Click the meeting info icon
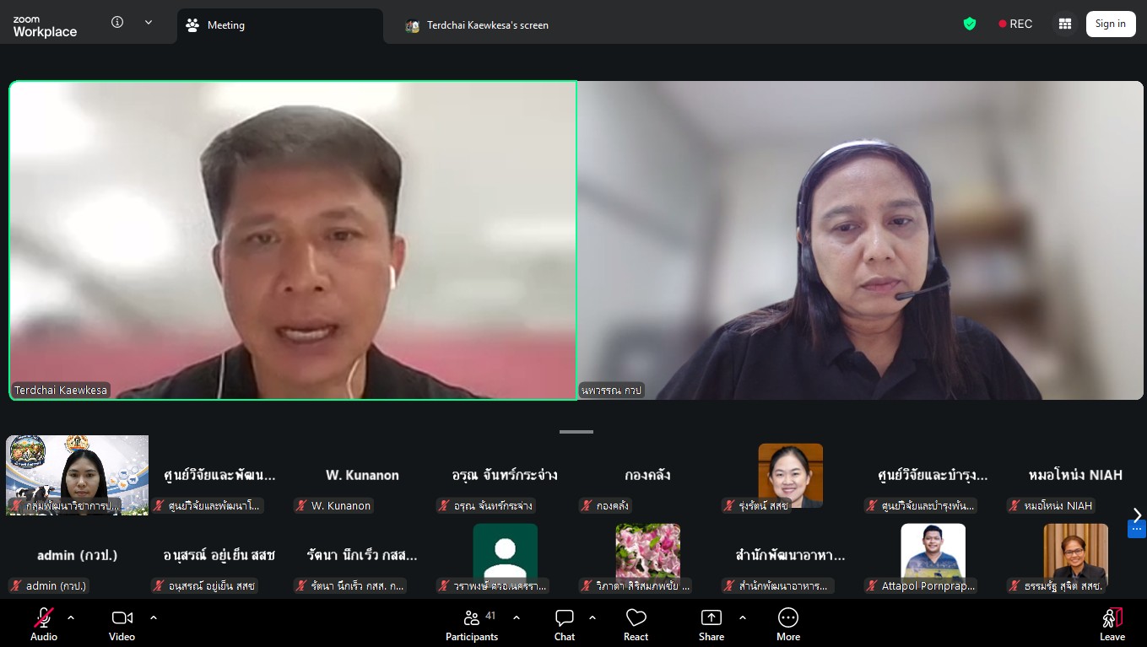Viewport: 1147px width, 647px height. pyautogui.click(x=117, y=23)
